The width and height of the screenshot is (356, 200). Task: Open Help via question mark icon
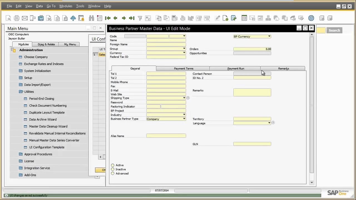[311, 18]
